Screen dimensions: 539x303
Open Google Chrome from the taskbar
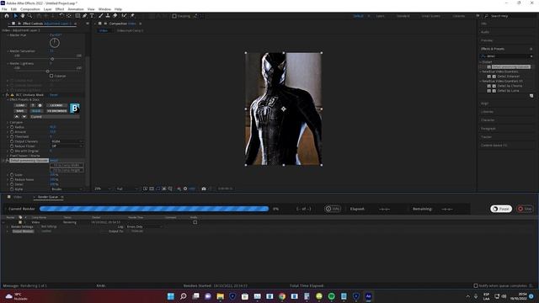tap(282, 296)
